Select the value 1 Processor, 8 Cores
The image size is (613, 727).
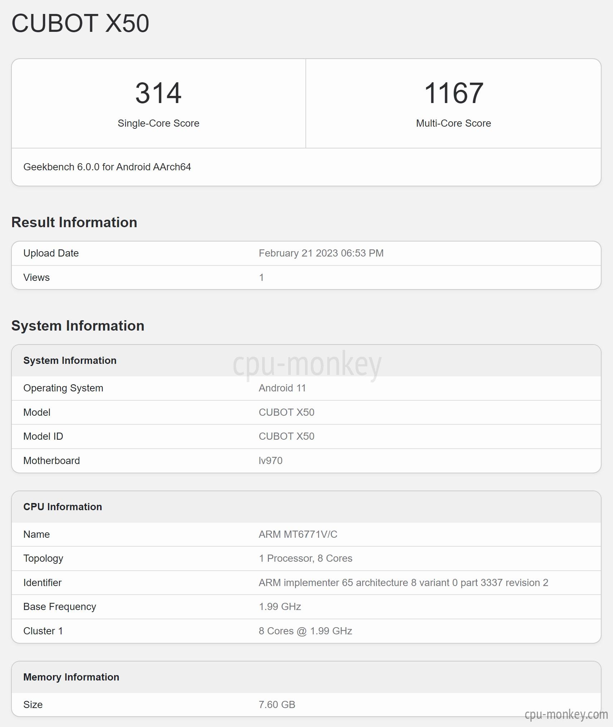305,558
